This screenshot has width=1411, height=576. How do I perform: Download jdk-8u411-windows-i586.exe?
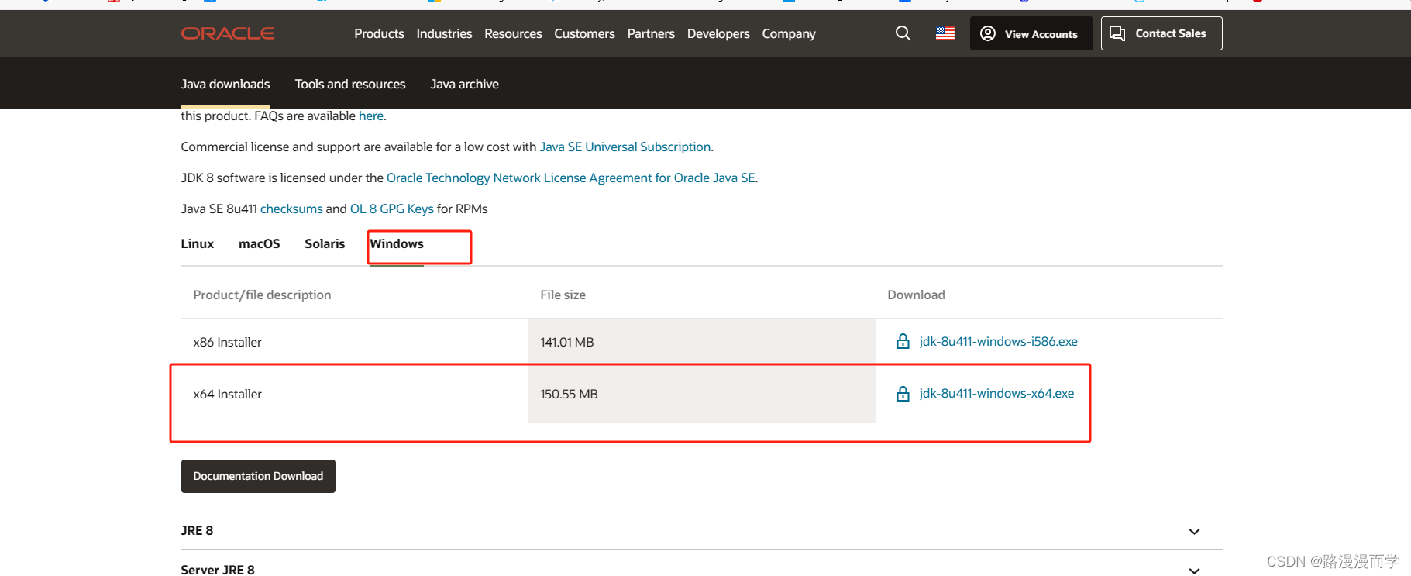tap(999, 341)
